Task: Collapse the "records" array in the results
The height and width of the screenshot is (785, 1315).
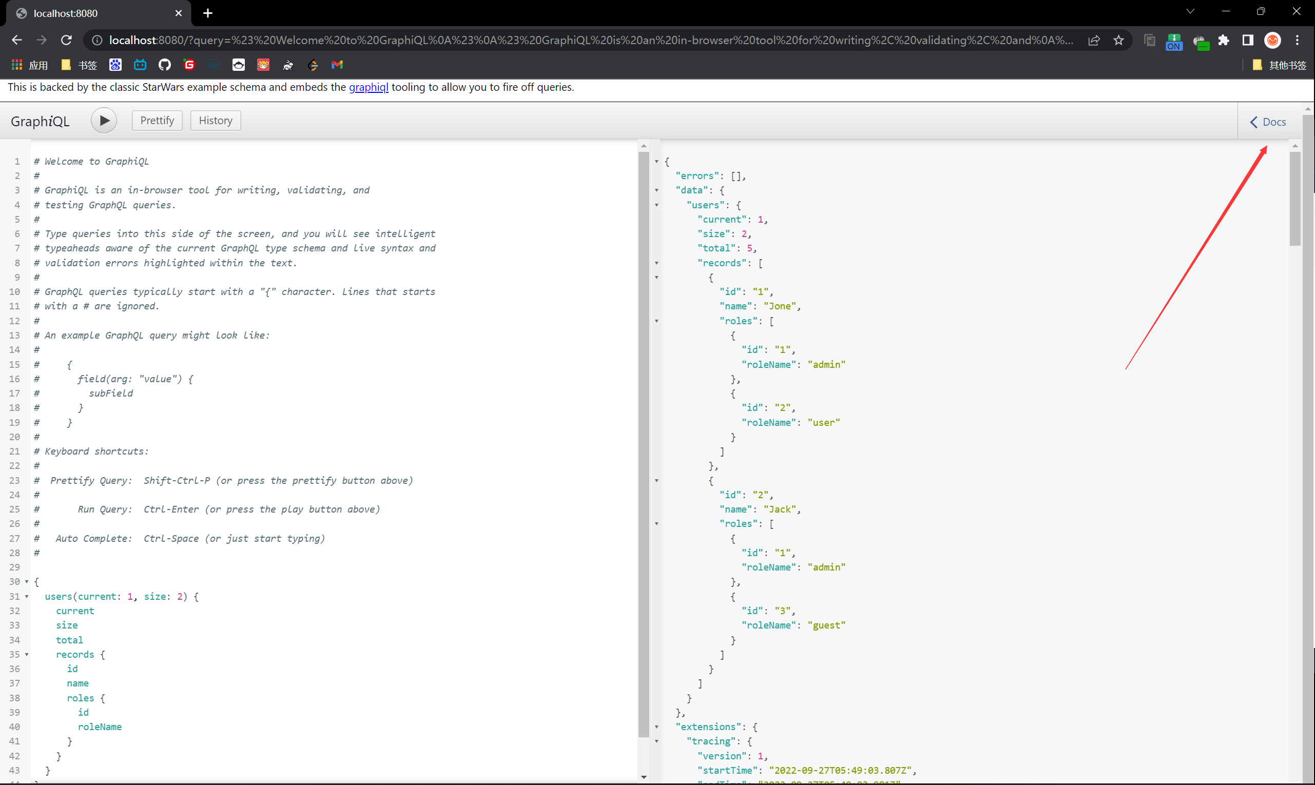Action: coord(656,263)
